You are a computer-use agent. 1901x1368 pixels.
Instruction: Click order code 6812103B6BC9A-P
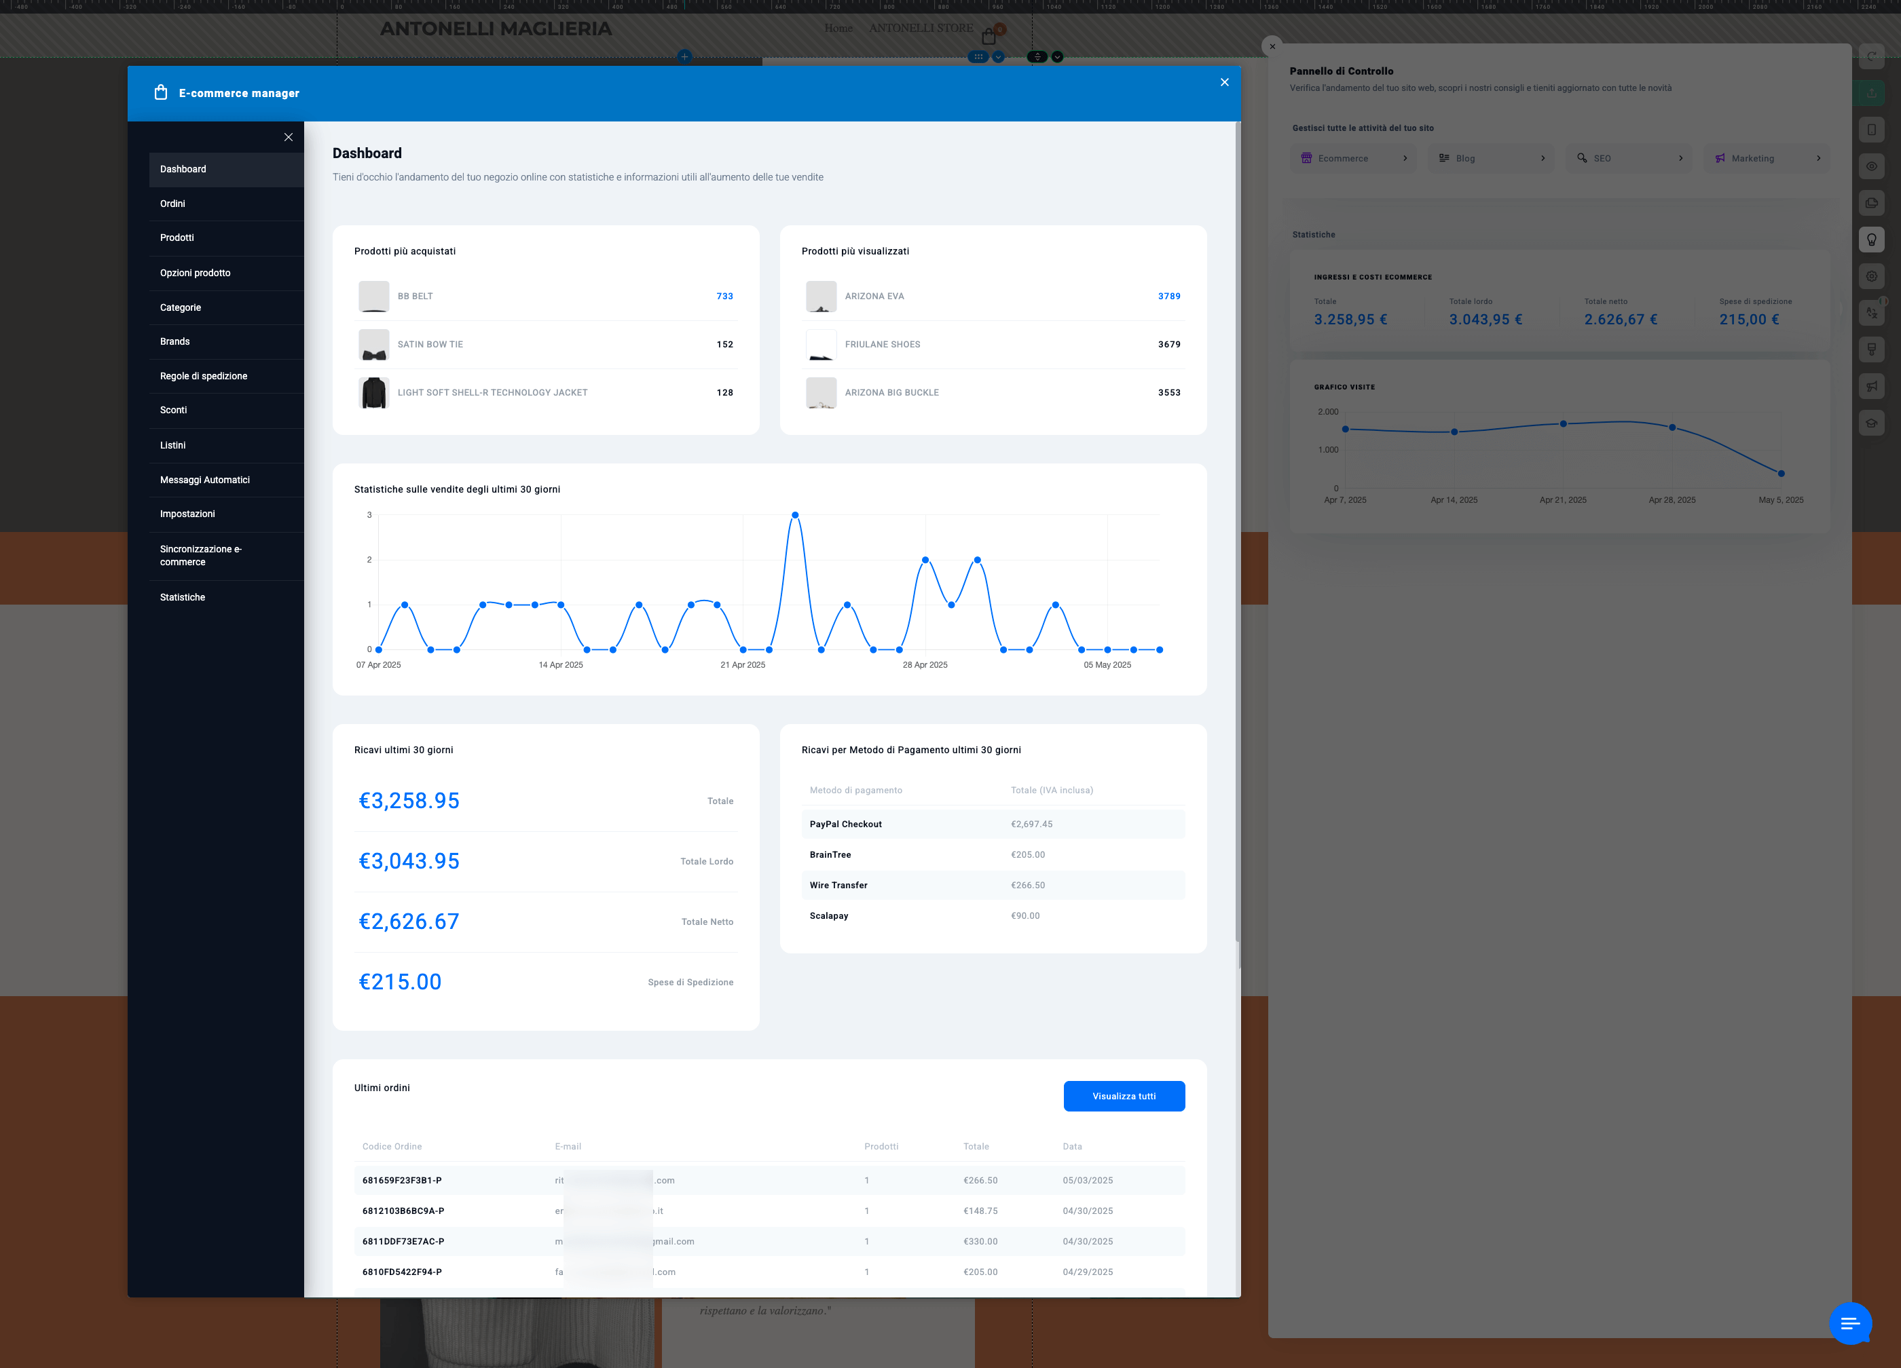[403, 1211]
